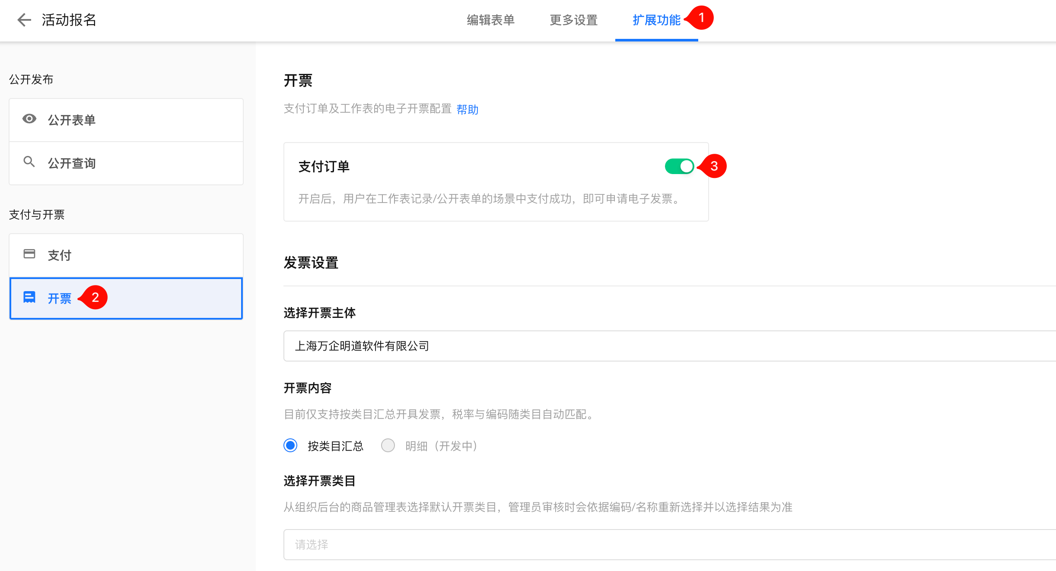The height and width of the screenshot is (571, 1056).
Task: Click red annotation badge number 2
Action: 95,298
